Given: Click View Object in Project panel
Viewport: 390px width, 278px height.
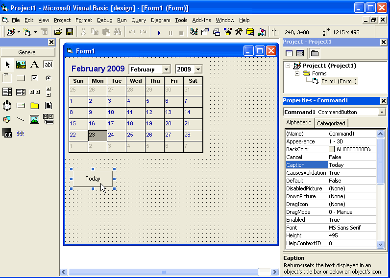Looking at the screenshot, I should pos(300,53).
